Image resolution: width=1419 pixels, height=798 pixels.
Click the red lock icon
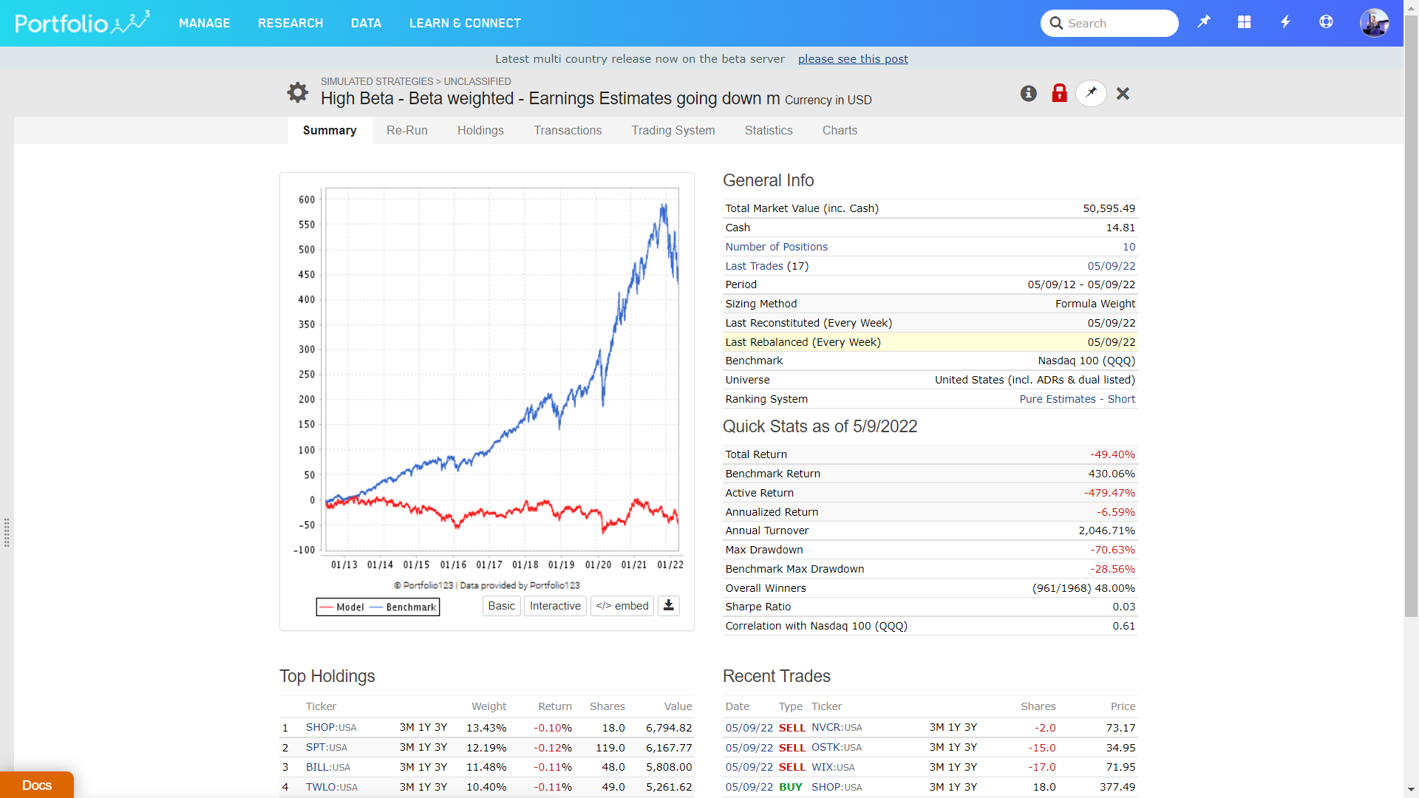click(x=1059, y=93)
